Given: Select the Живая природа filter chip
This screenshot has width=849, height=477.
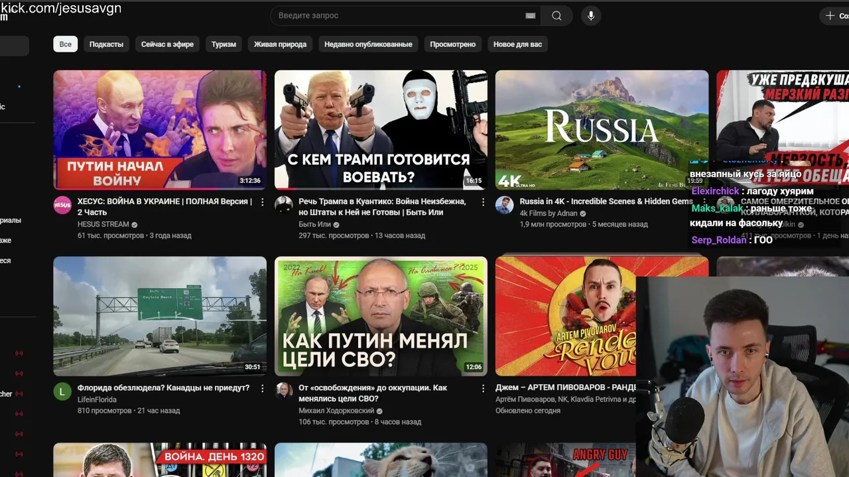Looking at the screenshot, I should (x=280, y=44).
